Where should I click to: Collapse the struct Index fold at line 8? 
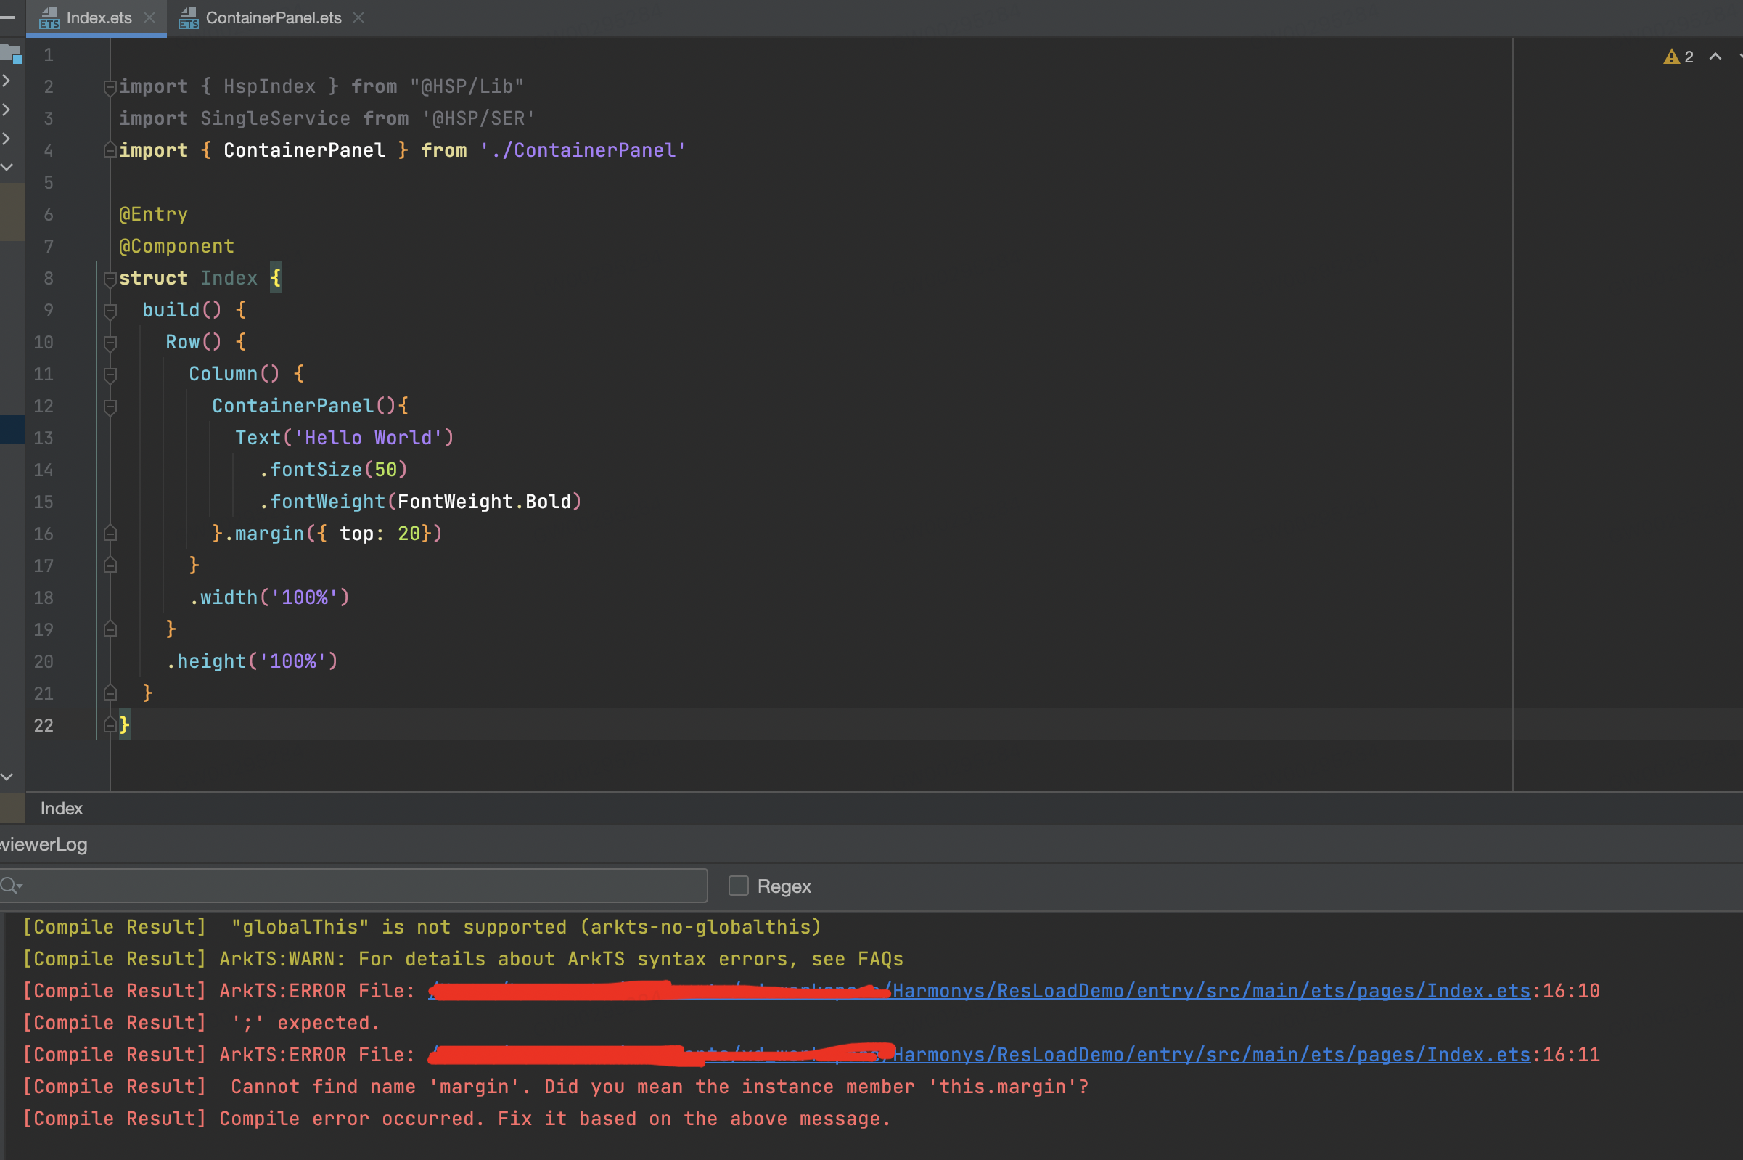pos(110,279)
